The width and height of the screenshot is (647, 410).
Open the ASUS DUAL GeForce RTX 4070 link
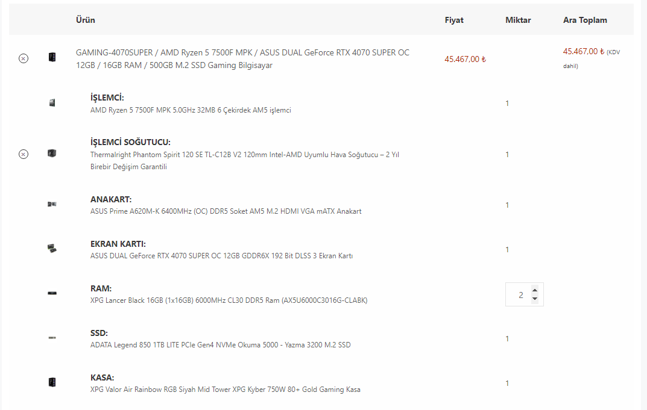(221, 255)
